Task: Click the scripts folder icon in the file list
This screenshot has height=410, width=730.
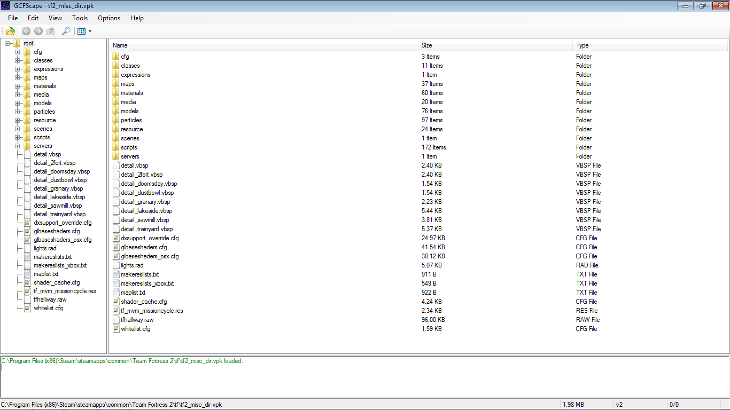Action: tap(117, 147)
